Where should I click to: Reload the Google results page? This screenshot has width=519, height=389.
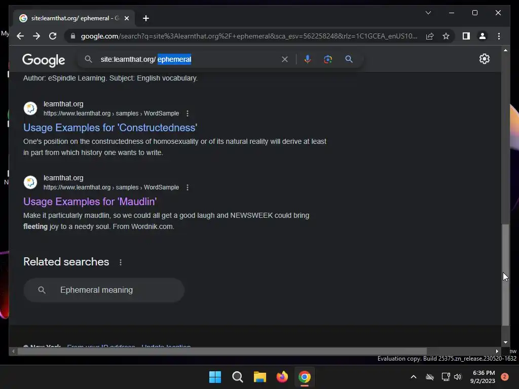[x=53, y=36]
